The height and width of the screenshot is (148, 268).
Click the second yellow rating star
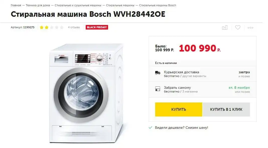(x=47, y=27)
